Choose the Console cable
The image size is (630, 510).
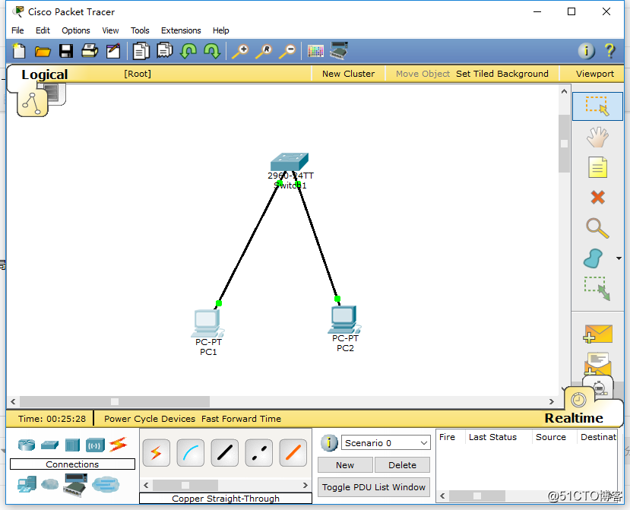191,453
